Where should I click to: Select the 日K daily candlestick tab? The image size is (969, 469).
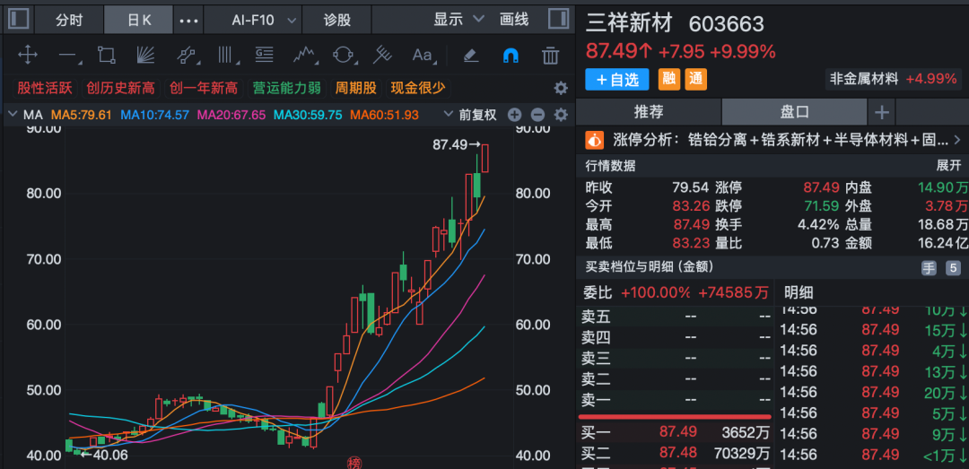coord(138,20)
